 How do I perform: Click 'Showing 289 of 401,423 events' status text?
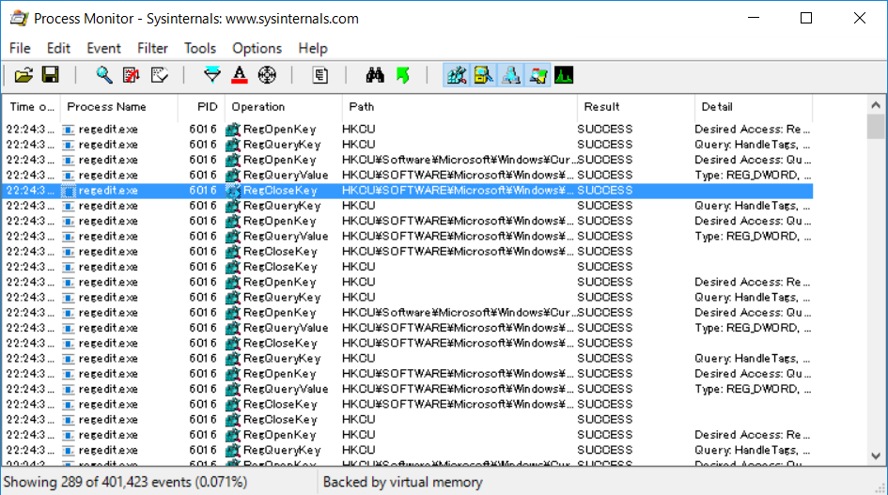click(125, 482)
